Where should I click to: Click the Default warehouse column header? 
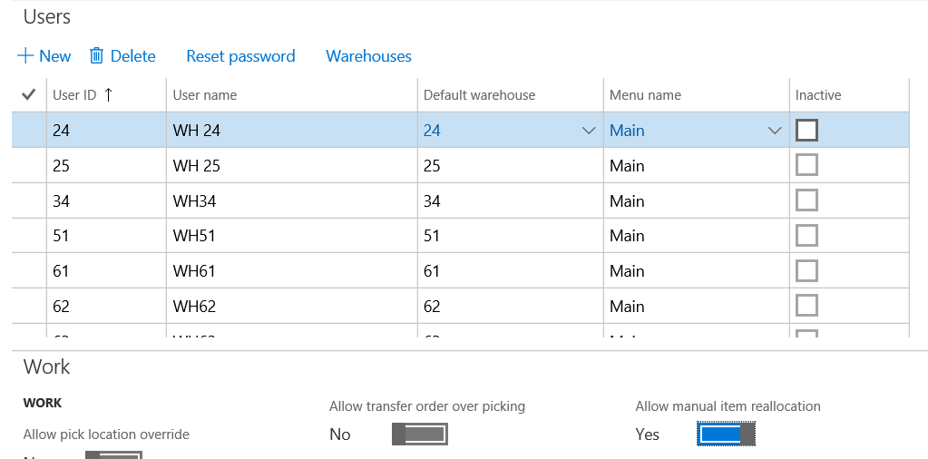tap(479, 95)
